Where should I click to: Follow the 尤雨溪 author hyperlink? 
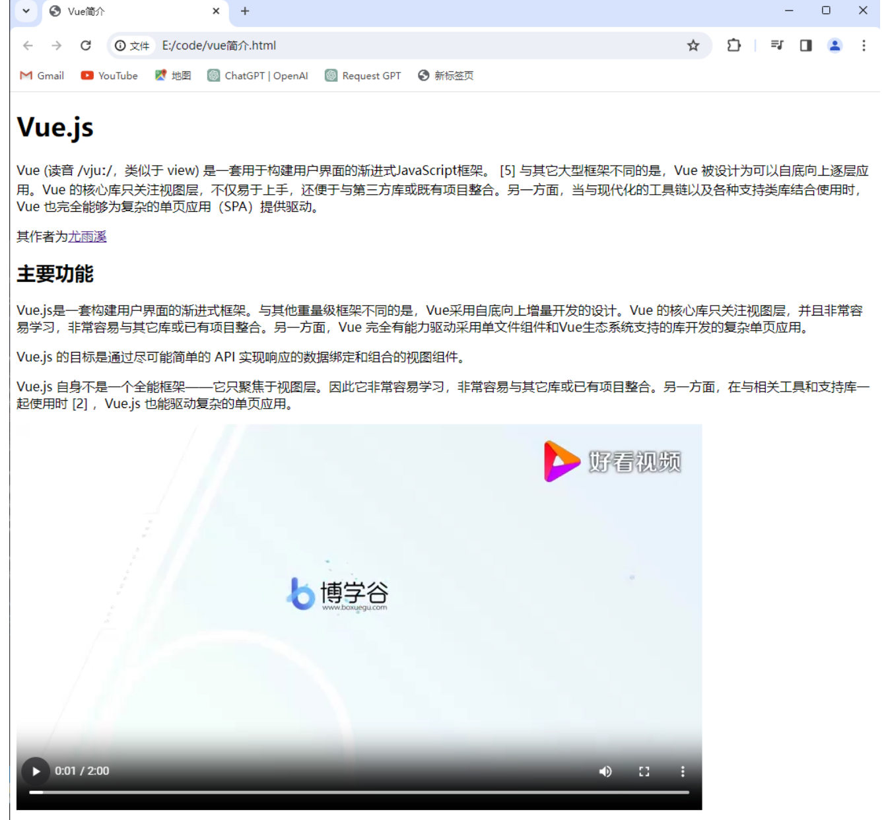point(87,237)
